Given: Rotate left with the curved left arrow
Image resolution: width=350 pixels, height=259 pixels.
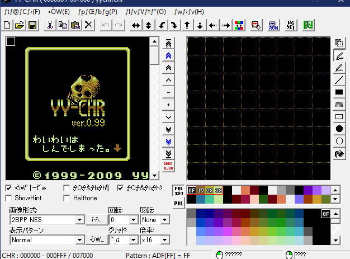Looking at the screenshot, I should pyautogui.click(x=162, y=25).
